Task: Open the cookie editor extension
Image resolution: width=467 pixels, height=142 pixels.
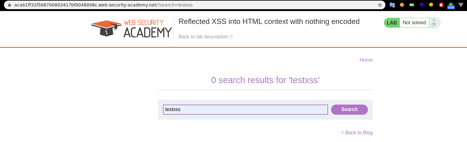Action: click(x=402, y=5)
